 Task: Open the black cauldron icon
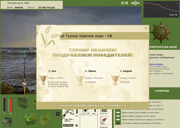pyautogui.click(x=7, y=122)
